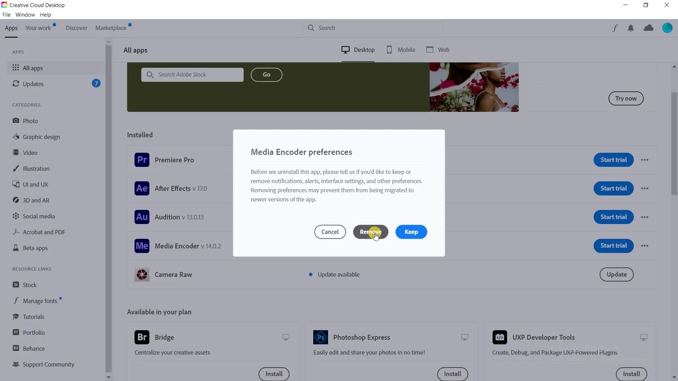This screenshot has width=678, height=381.
Task: Open Updates in the sidebar
Action: pos(33,84)
